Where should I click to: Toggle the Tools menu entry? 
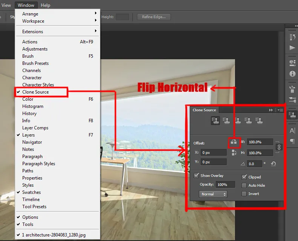tap(58, 224)
